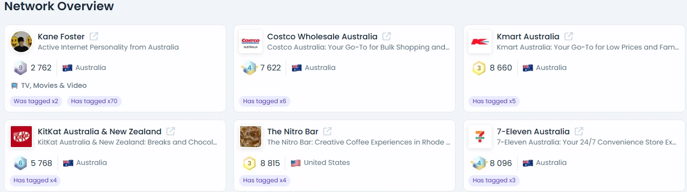Open KitKat Australia & New Zealand profile name
The image size is (687, 192).
tap(100, 132)
